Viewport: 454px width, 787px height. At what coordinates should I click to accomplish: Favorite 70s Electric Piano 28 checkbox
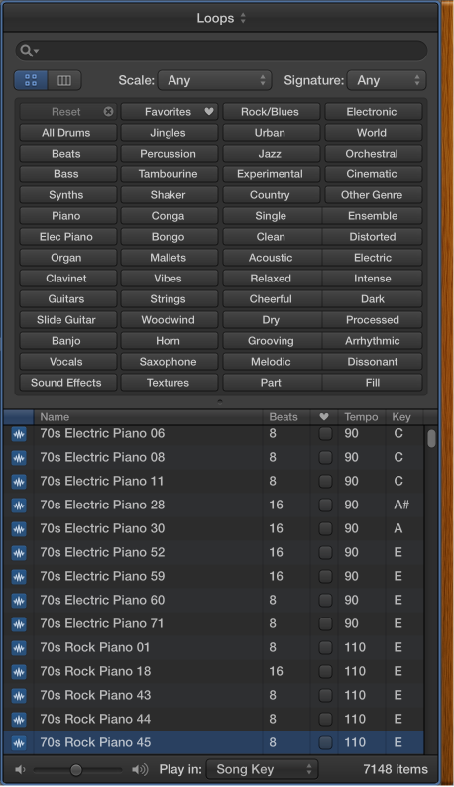pos(325,505)
